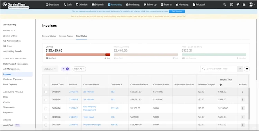Click the Paid Last 30 Days green bar
The image size is (259, 131).
tap(214, 55)
